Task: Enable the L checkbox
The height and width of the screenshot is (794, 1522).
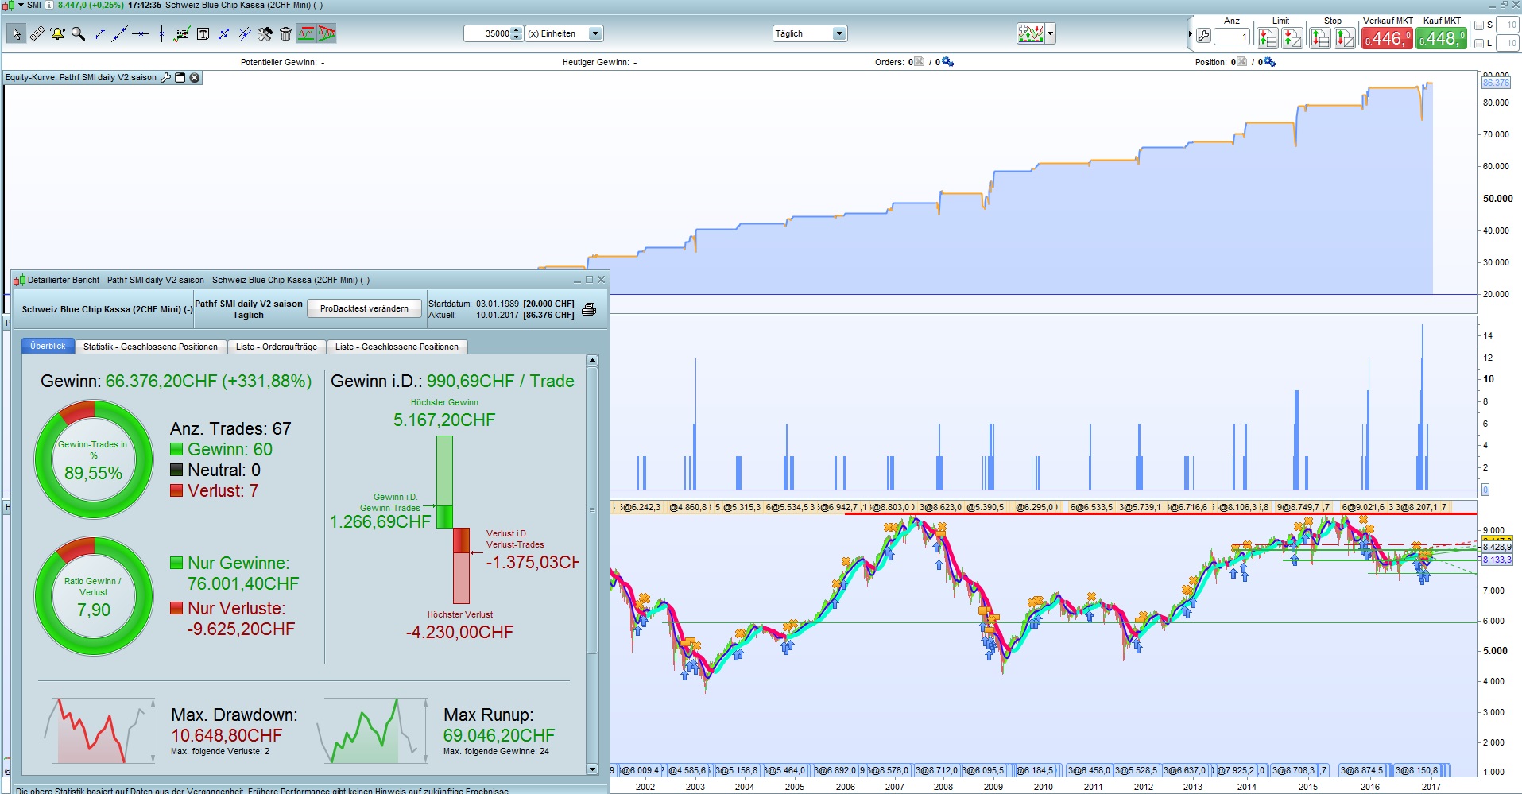Action: tap(1479, 43)
